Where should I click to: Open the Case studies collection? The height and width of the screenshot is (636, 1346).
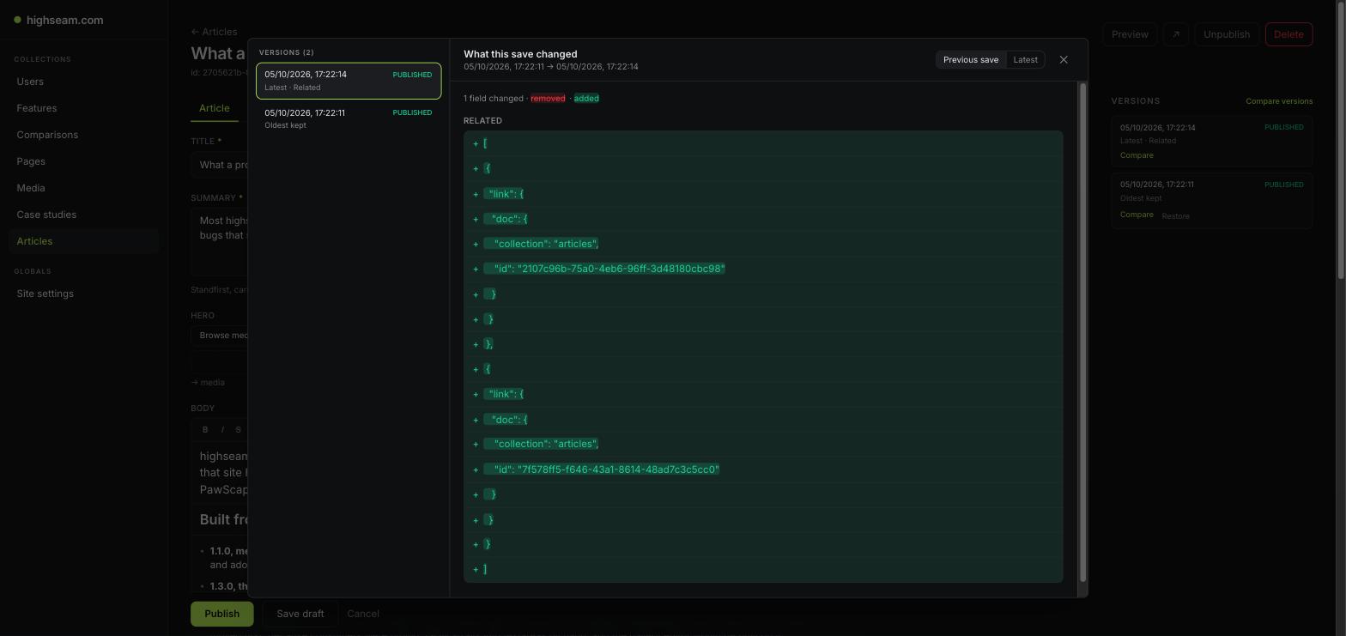(83, 215)
